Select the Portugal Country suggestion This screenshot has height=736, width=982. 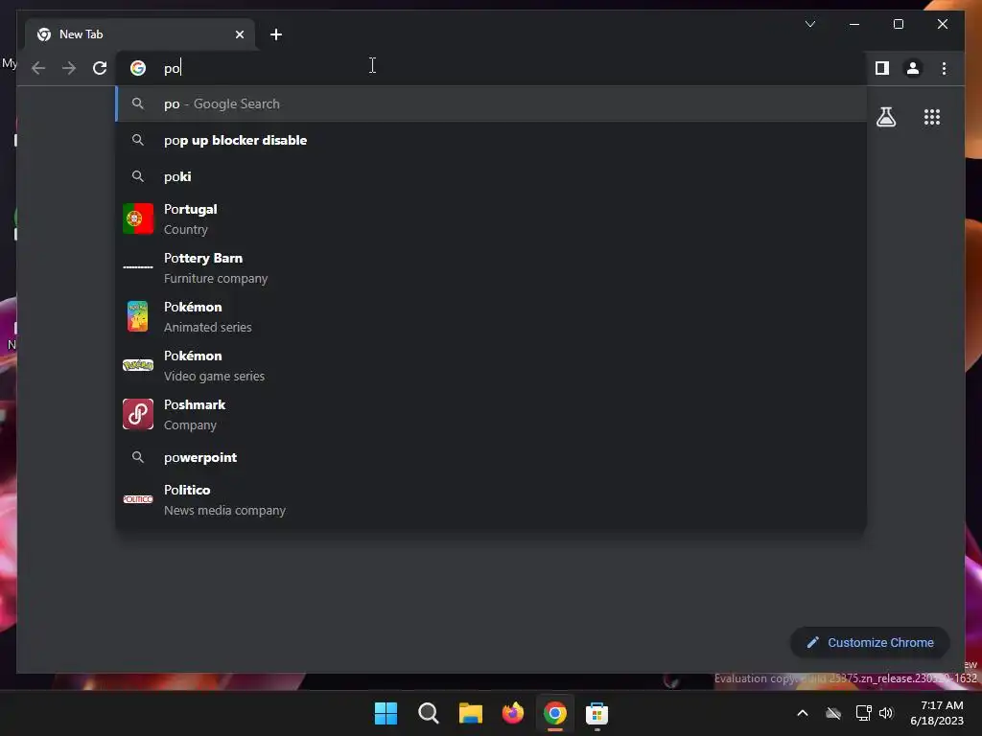tap(491, 219)
